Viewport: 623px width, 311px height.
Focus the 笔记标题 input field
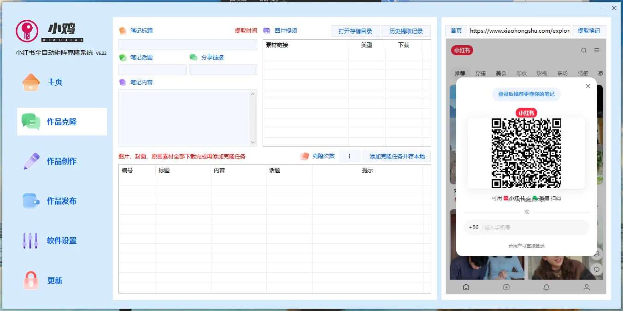(x=188, y=45)
